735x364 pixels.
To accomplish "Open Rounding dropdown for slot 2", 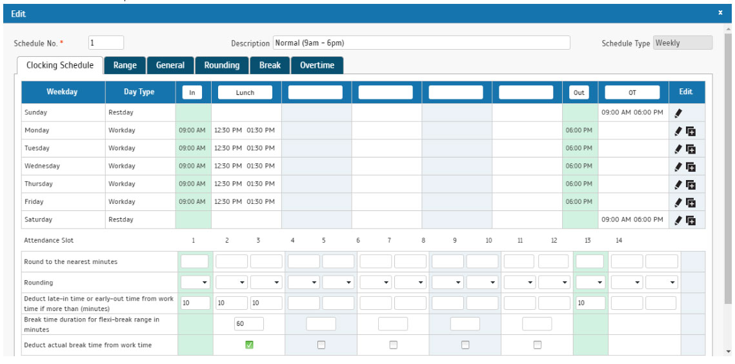I will tap(232, 283).
